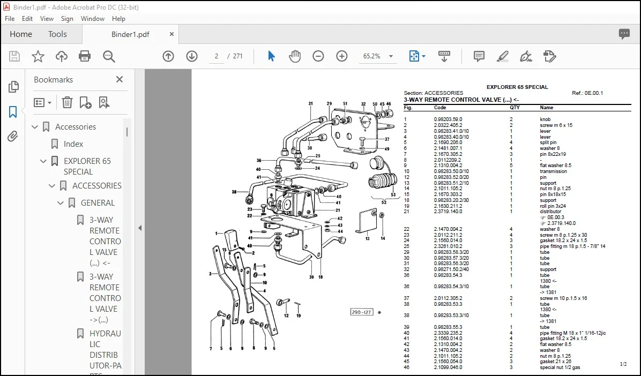Collapse the GENERAL bookmark
The image size is (641, 376).
pos(61,203)
